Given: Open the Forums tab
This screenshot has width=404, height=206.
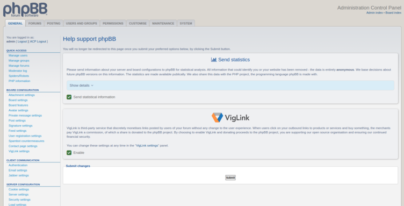Looking at the screenshot, I should 35,23.
